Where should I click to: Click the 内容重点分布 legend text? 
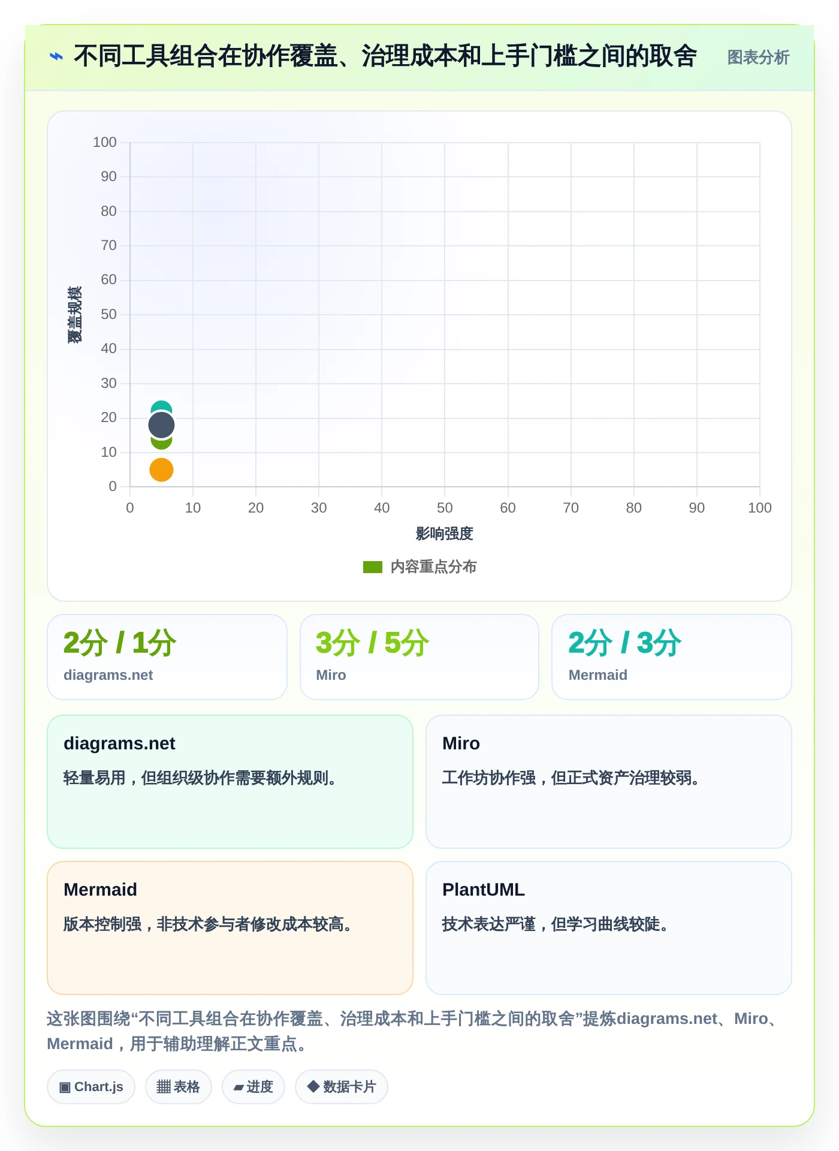click(x=433, y=567)
